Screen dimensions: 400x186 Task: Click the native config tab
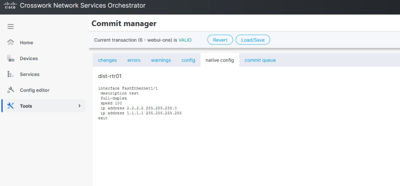point(220,60)
